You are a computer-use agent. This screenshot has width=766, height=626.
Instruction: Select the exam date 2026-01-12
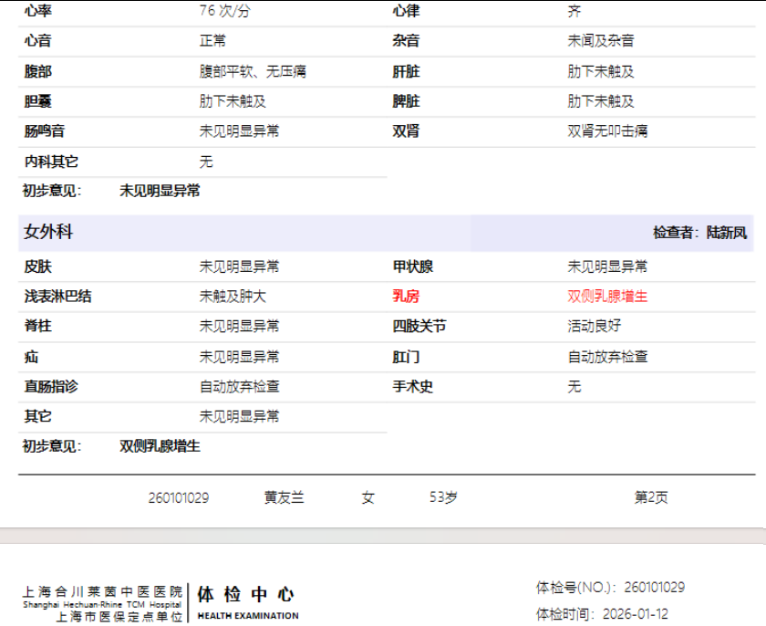[635, 614]
